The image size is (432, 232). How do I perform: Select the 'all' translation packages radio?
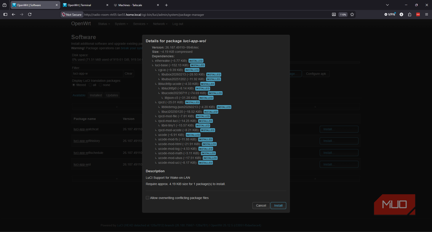point(90,85)
